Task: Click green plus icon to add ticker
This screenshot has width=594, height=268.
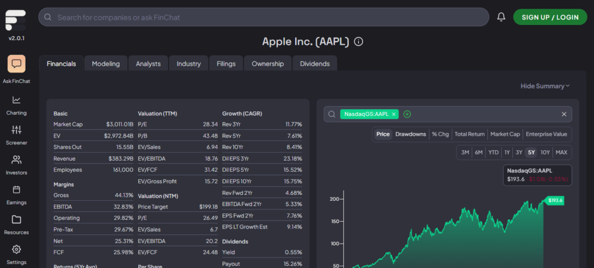Action: 407,114
